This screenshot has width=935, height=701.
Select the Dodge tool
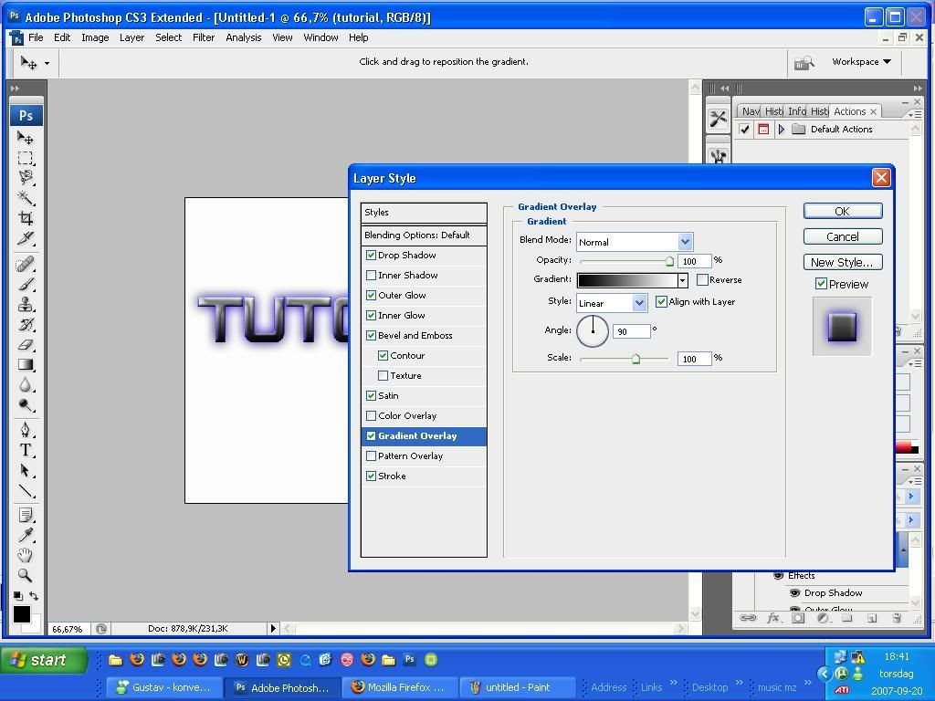[25, 405]
